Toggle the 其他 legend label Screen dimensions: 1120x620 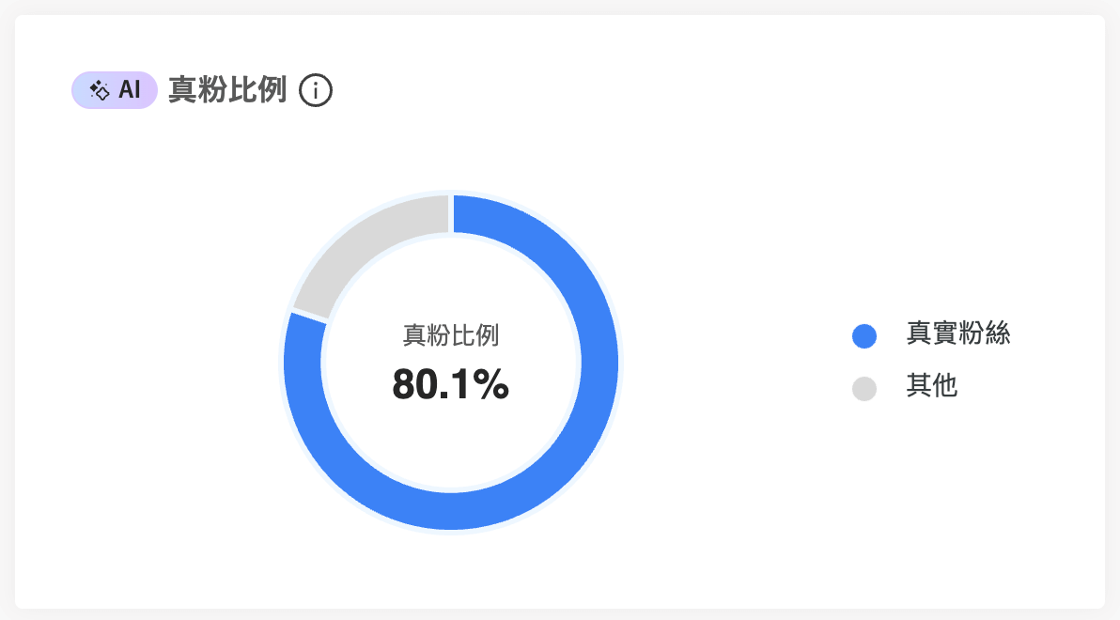point(931,386)
